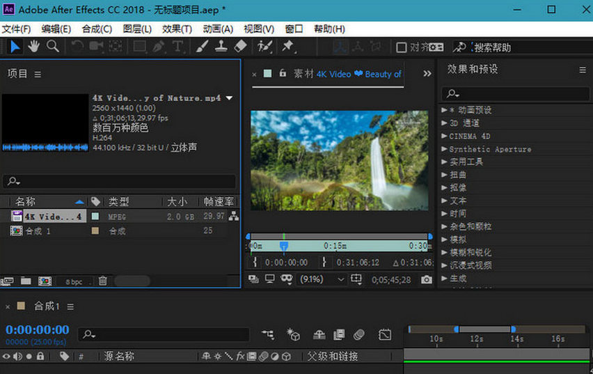The image size is (593, 374).
Task: Click Set In point brace button
Action: point(255,262)
